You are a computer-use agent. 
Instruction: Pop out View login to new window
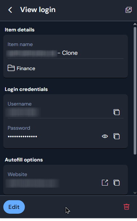tap(129, 10)
